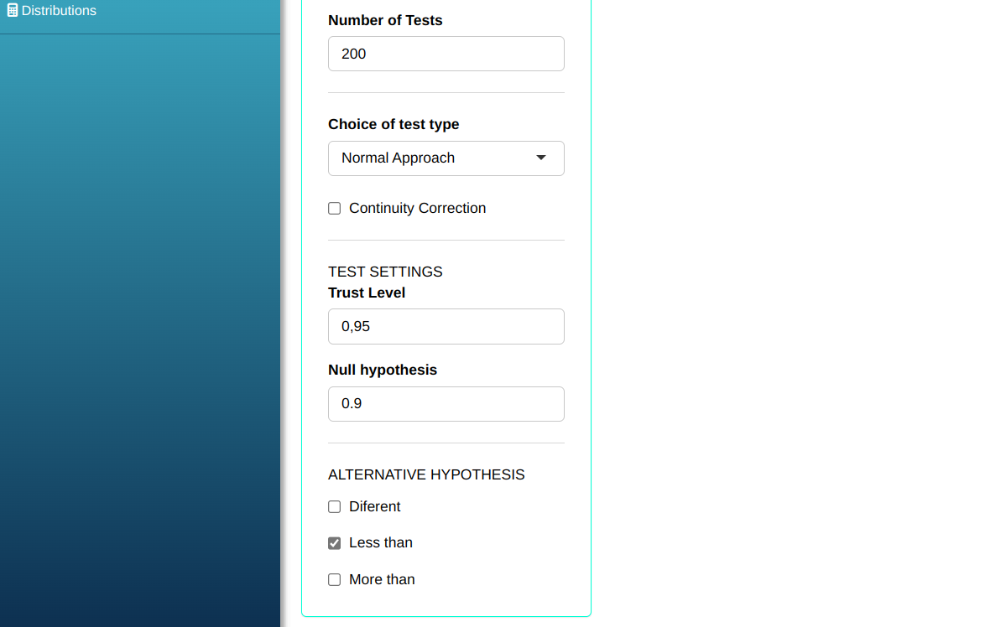Click the arrow on Normal Approach dropdown
The width and height of the screenshot is (1006, 627).
pyautogui.click(x=541, y=158)
